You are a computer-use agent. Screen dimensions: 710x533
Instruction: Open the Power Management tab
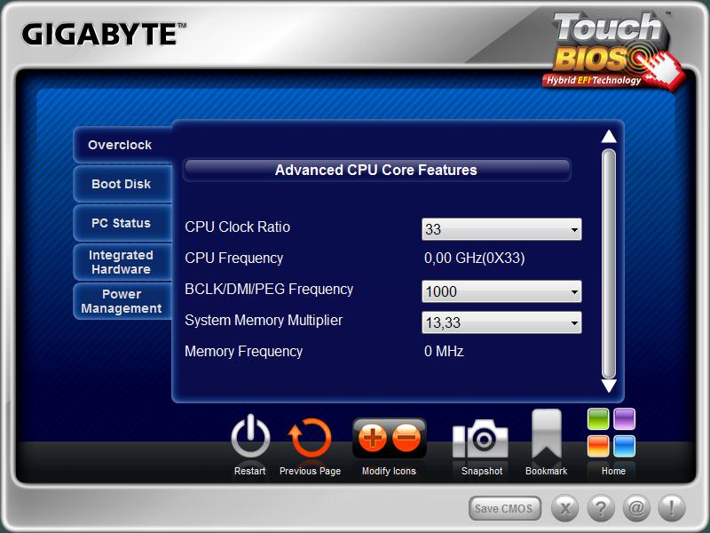click(x=122, y=301)
